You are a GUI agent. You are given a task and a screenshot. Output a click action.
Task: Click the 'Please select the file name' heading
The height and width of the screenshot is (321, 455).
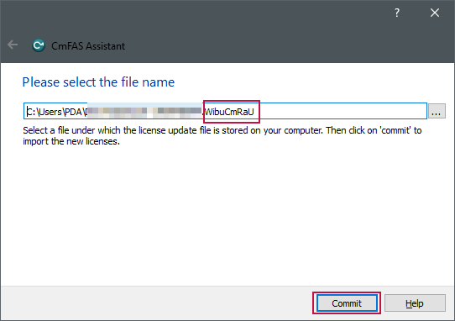pyautogui.click(x=98, y=82)
